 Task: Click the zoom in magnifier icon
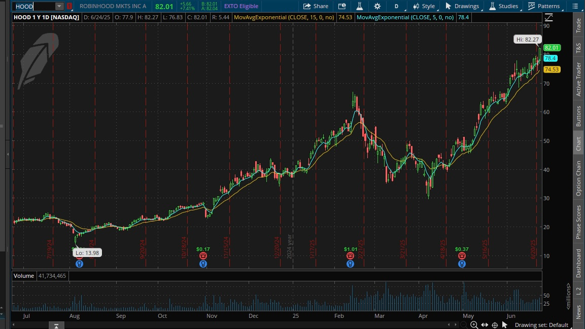click(474, 325)
